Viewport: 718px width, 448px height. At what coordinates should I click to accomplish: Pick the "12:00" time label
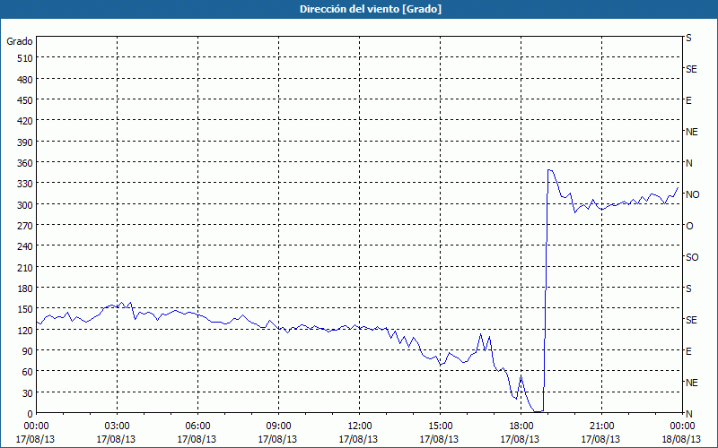(360, 426)
